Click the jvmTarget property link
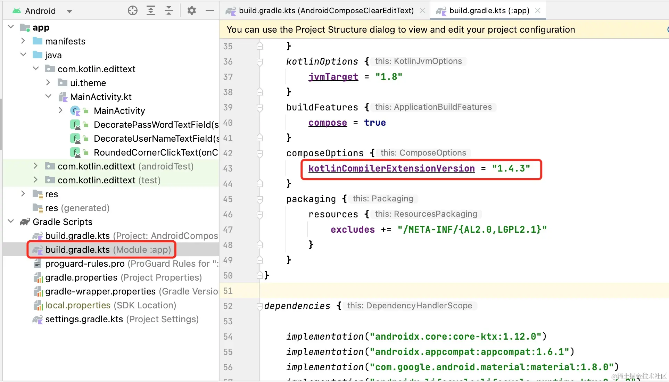 pyautogui.click(x=333, y=77)
